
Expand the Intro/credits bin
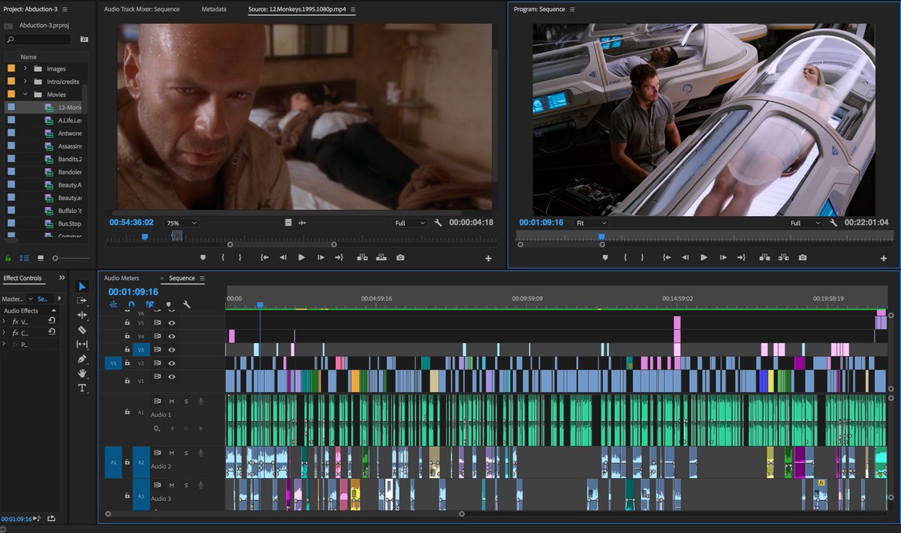coord(26,82)
